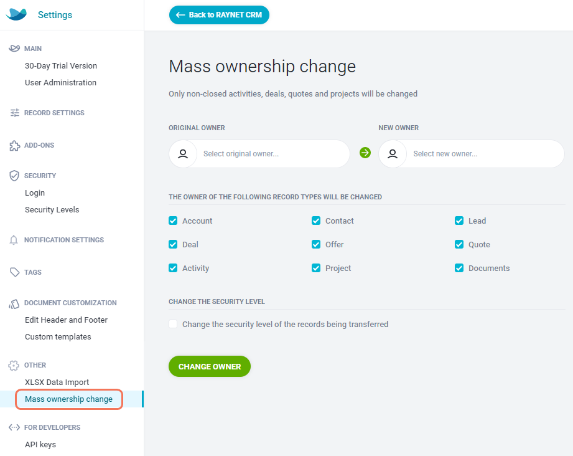Uncheck the Account record type checkbox
Viewport: 573px width, 456px height.
(173, 221)
